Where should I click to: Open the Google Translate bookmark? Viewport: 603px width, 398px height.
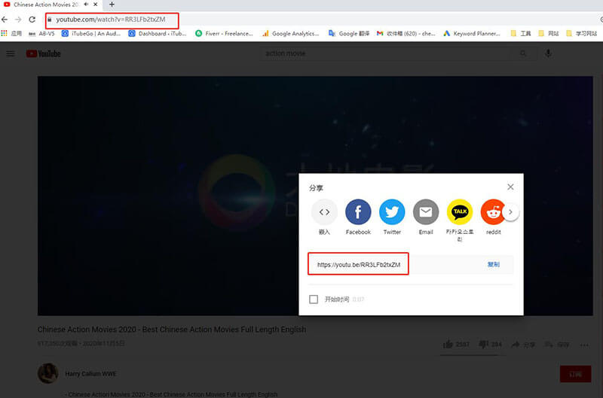click(349, 33)
